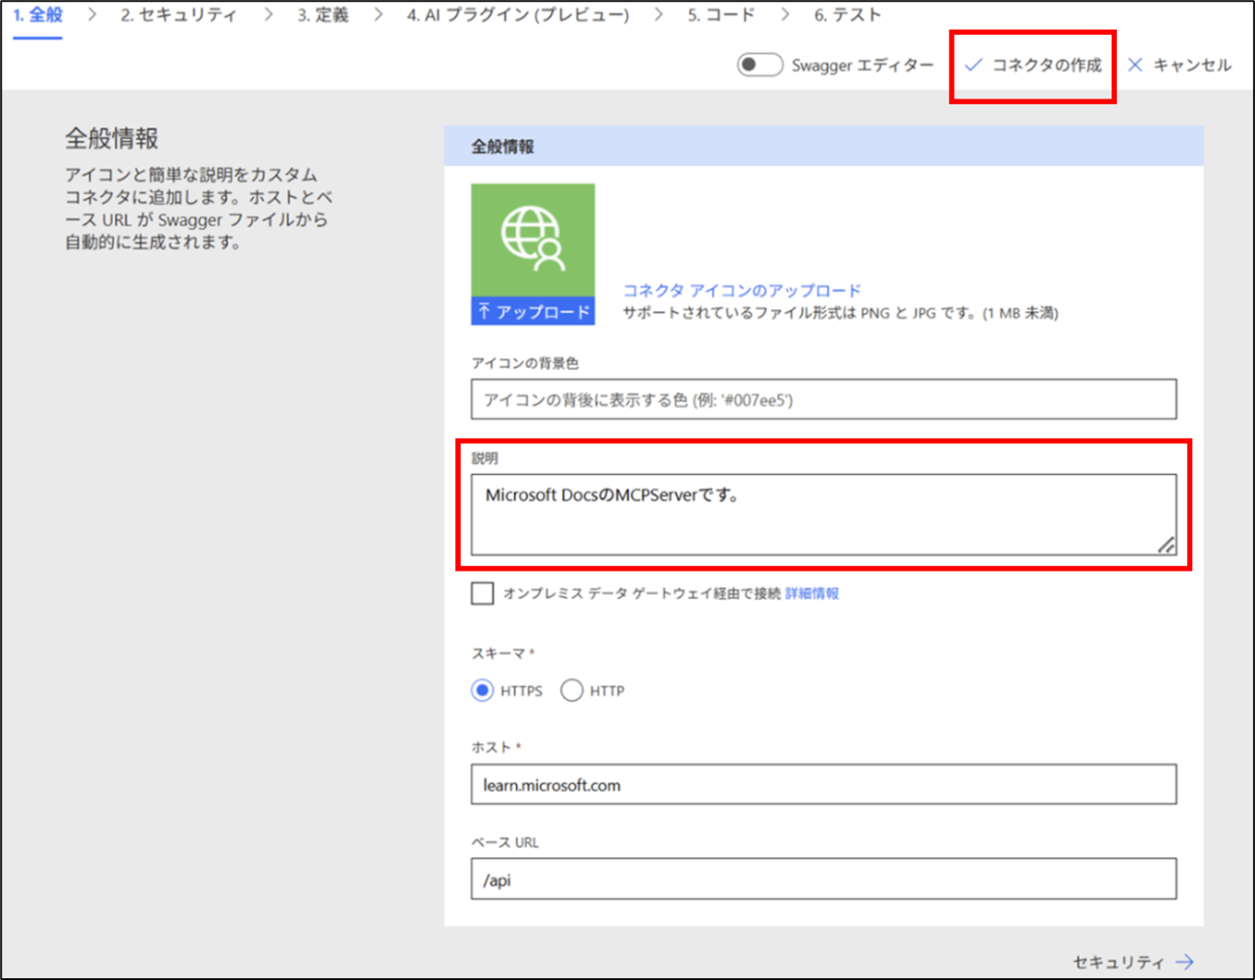Click into the 説明 text area
This screenshot has height=980, width=1255.
point(824,514)
